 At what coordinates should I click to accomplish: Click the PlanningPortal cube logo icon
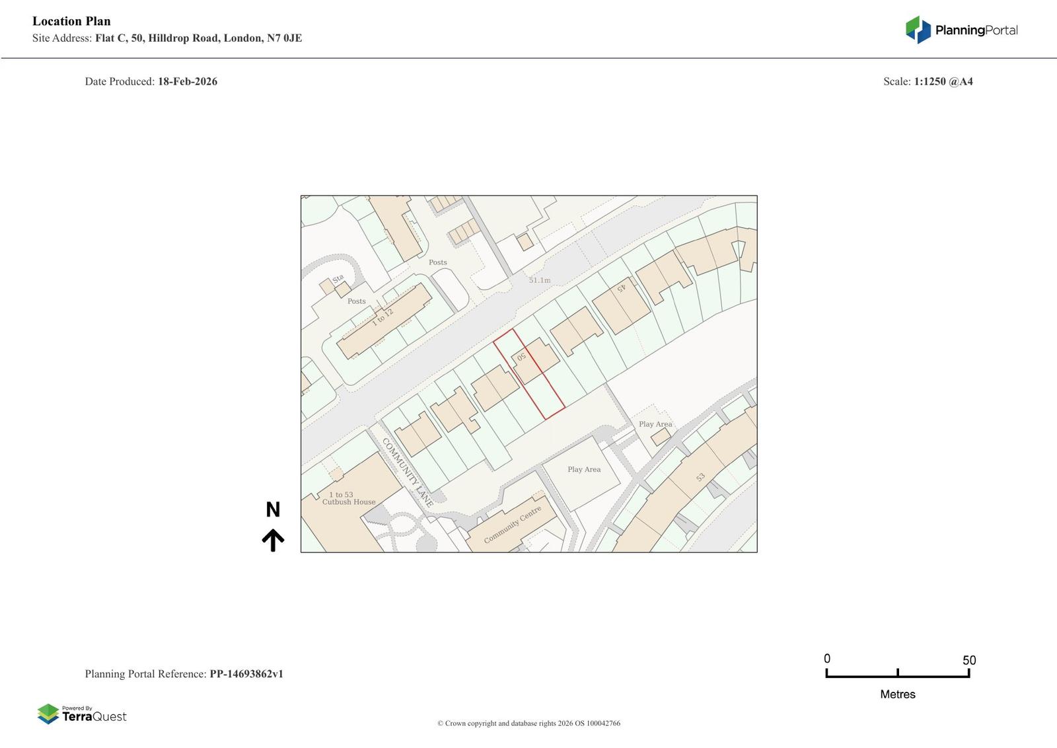pos(917,30)
